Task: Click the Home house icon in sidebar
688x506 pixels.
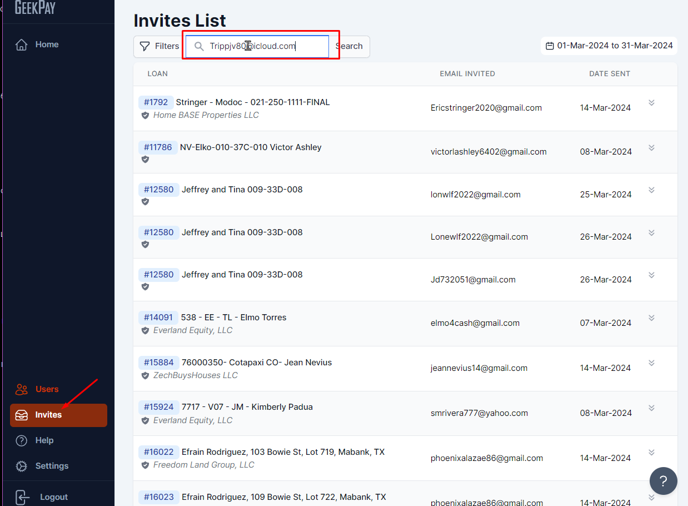Action: coord(22,44)
